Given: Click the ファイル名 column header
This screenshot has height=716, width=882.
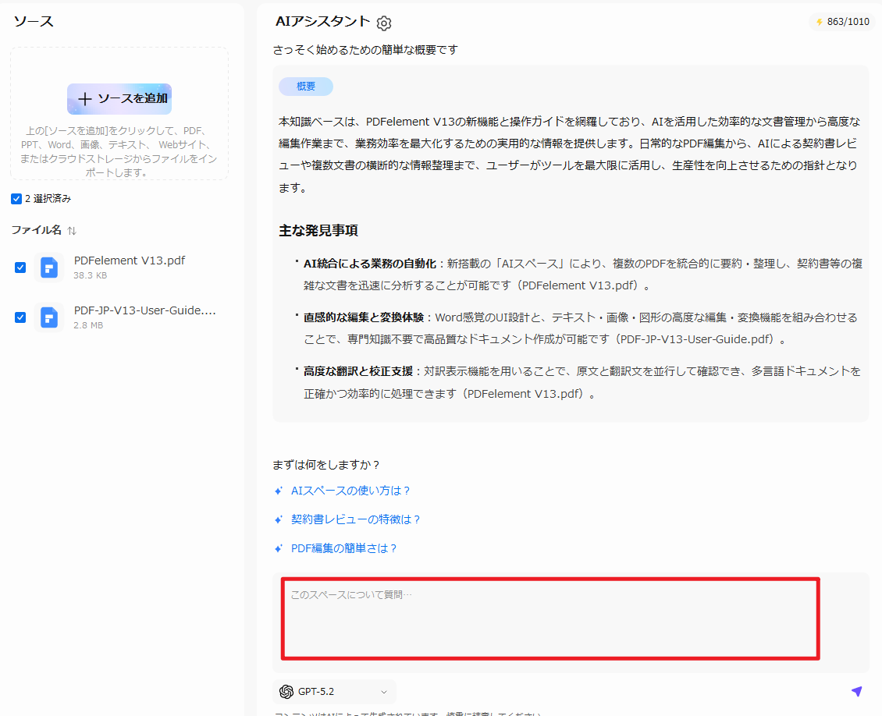Looking at the screenshot, I should coord(37,230).
